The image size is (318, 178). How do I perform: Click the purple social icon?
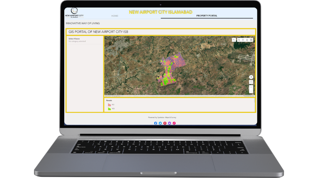point(170,123)
